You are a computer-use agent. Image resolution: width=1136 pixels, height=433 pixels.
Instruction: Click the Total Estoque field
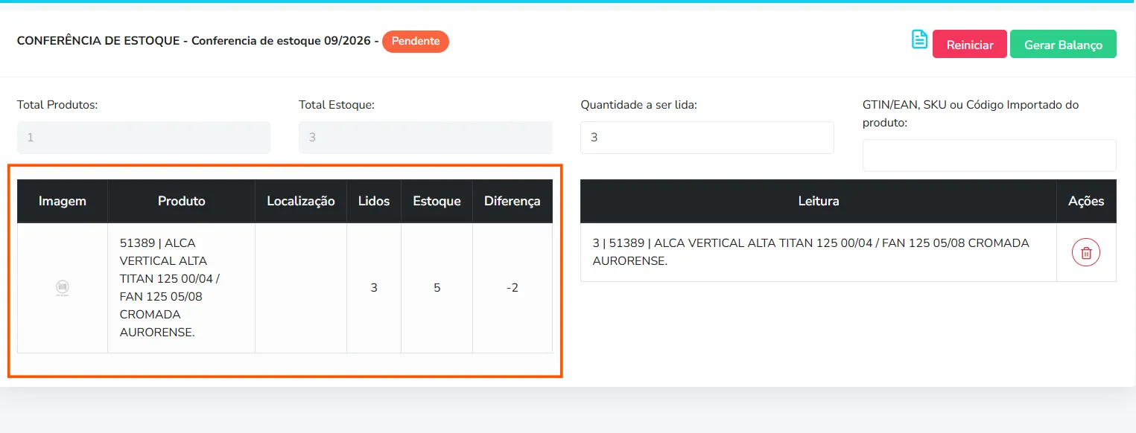pyautogui.click(x=425, y=138)
